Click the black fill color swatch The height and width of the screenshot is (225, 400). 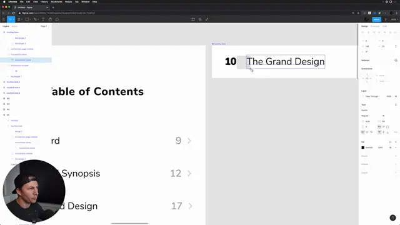(362, 147)
